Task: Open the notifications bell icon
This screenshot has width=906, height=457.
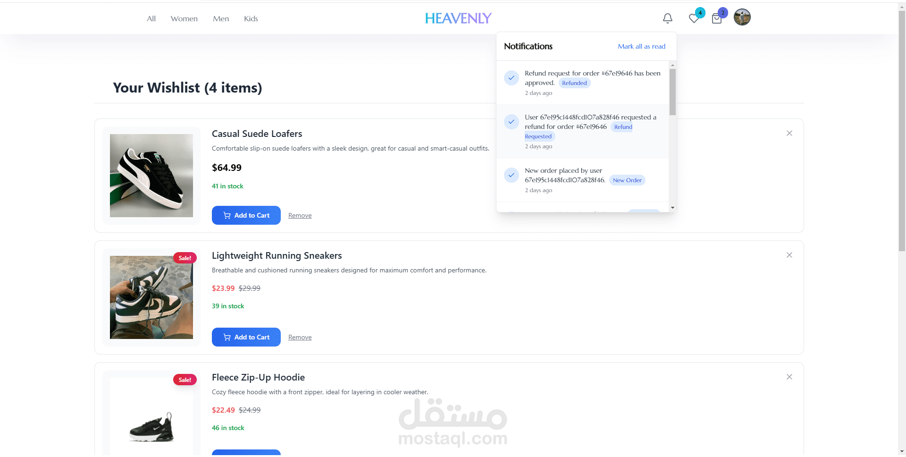Action: pos(667,18)
